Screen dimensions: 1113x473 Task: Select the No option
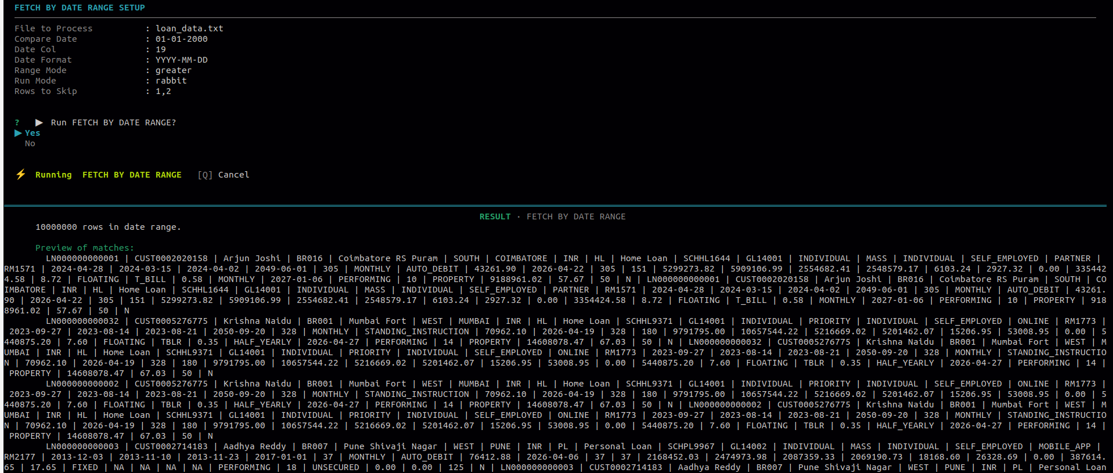(x=30, y=143)
